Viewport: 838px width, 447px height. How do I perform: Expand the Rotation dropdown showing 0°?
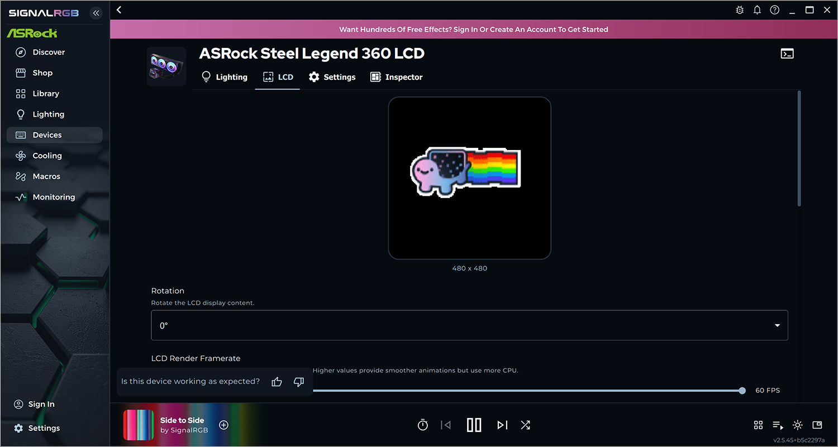(x=469, y=325)
